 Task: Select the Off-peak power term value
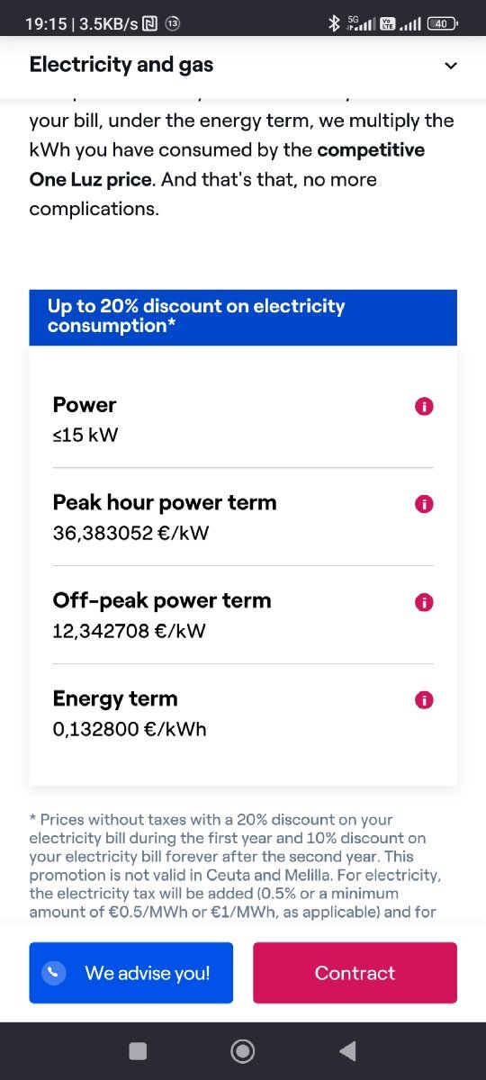(129, 631)
